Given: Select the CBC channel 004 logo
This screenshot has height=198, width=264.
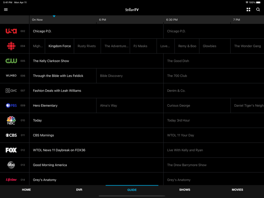Looking at the screenshot, I should point(11,46).
